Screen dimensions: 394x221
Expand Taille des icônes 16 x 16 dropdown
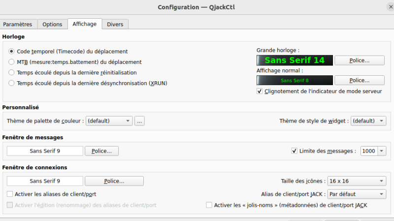point(357,181)
